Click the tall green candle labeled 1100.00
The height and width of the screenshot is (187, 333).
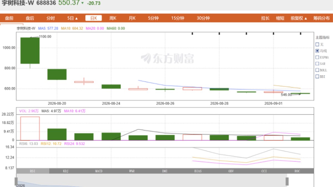[x=30, y=50]
